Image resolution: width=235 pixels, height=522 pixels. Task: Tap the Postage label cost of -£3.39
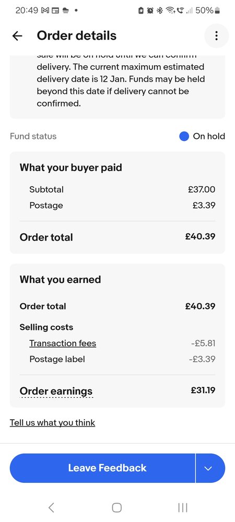[203, 359]
